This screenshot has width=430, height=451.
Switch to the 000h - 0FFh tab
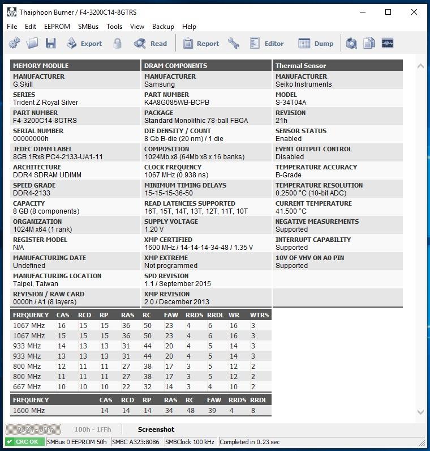click(33, 429)
